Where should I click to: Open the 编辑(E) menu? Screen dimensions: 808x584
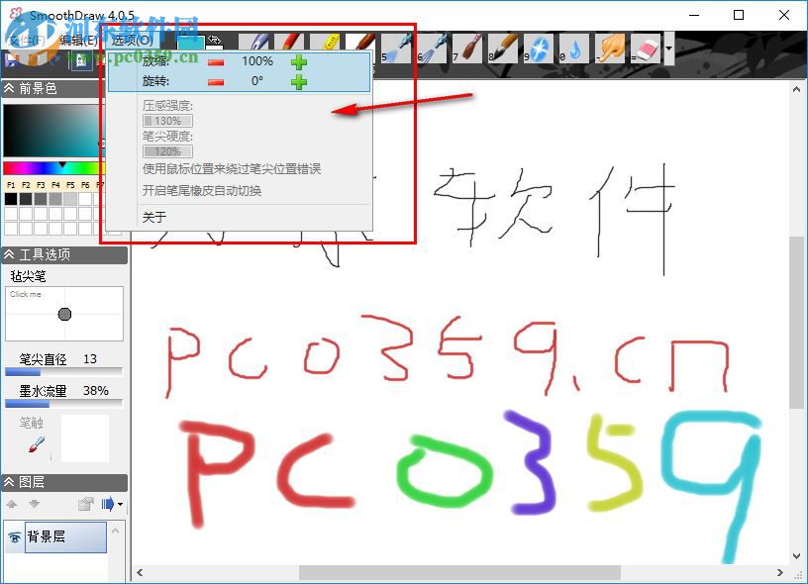[x=75, y=40]
